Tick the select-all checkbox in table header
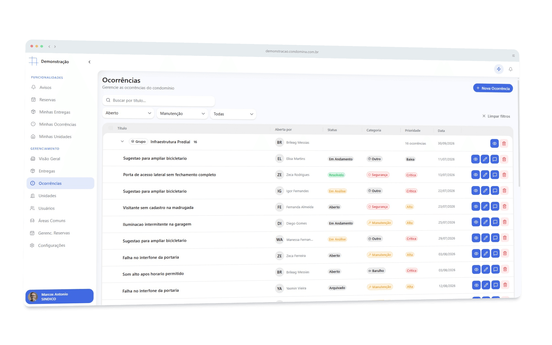552x345 pixels. pos(111,128)
